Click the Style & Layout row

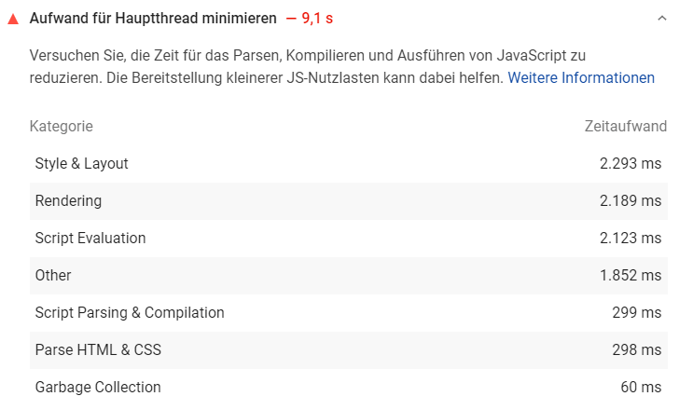tap(349, 163)
